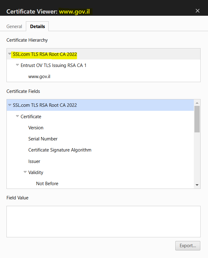The height and width of the screenshot is (258, 208).
Task: Select www.gov.il leaf certificate in hierarchy
Action: coord(39,77)
